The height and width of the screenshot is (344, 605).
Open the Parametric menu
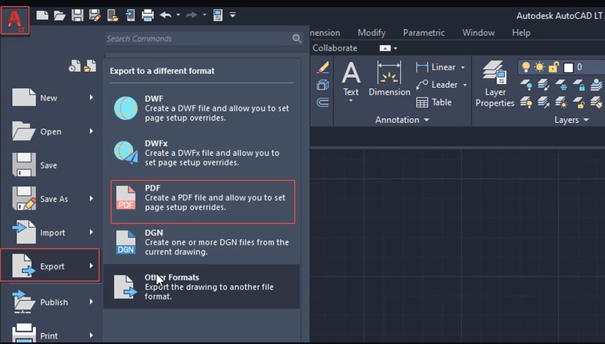pyautogui.click(x=424, y=33)
